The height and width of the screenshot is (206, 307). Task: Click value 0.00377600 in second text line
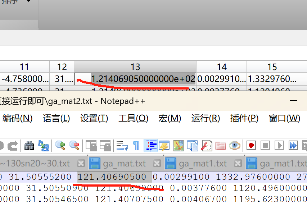tap(198, 188)
